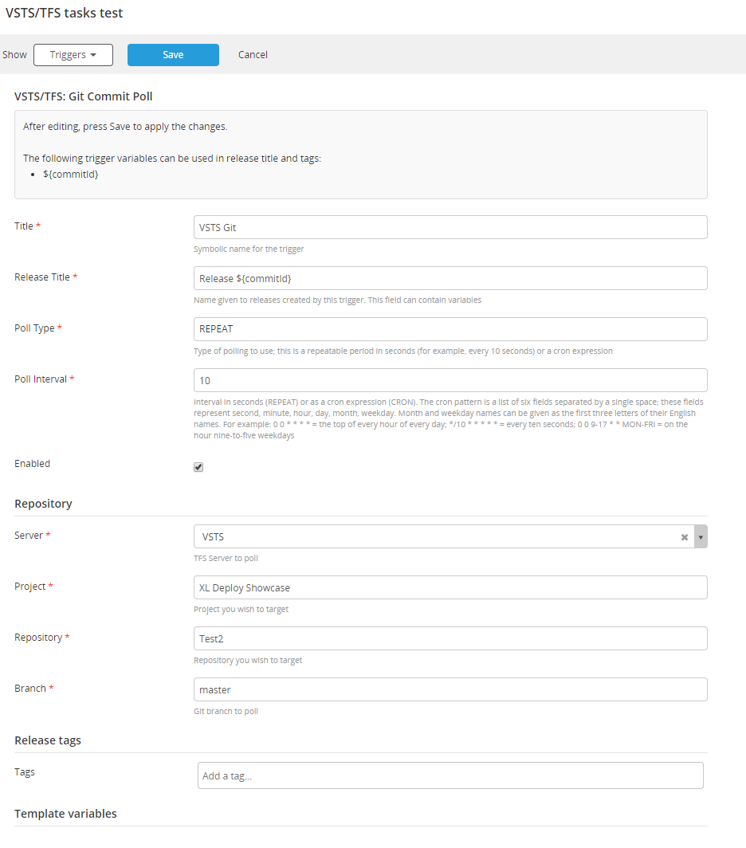Click the Repository input field
Viewport: 746px width, 848px height.
[450, 638]
